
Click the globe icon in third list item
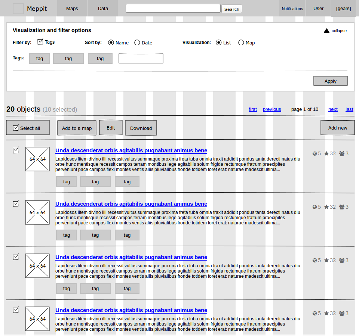tap(314, 260)
